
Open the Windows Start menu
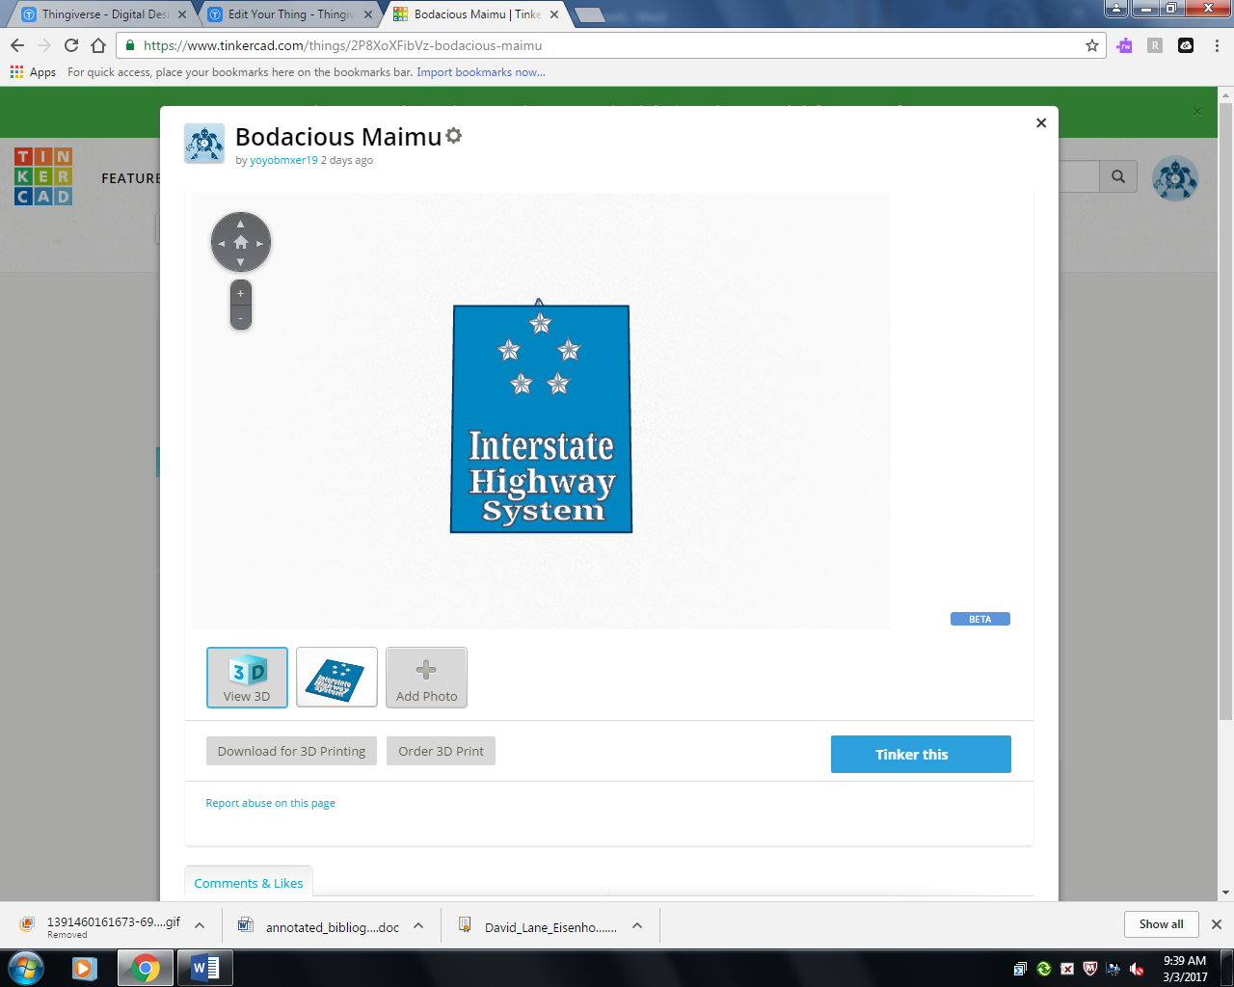coord(26,968)
